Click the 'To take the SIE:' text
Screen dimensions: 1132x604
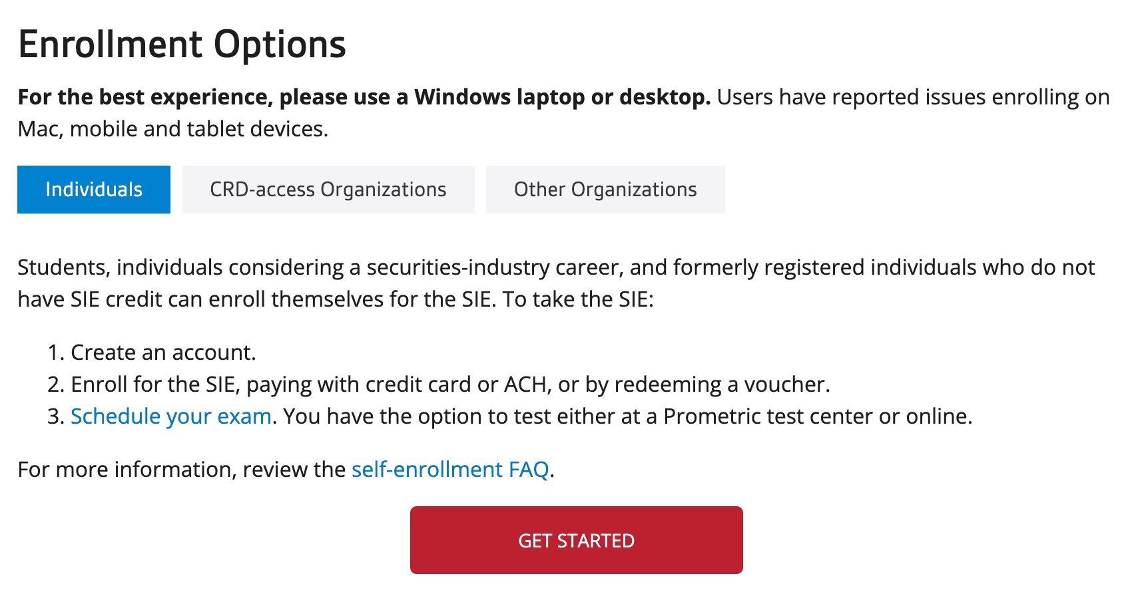(x=578, y=299)
